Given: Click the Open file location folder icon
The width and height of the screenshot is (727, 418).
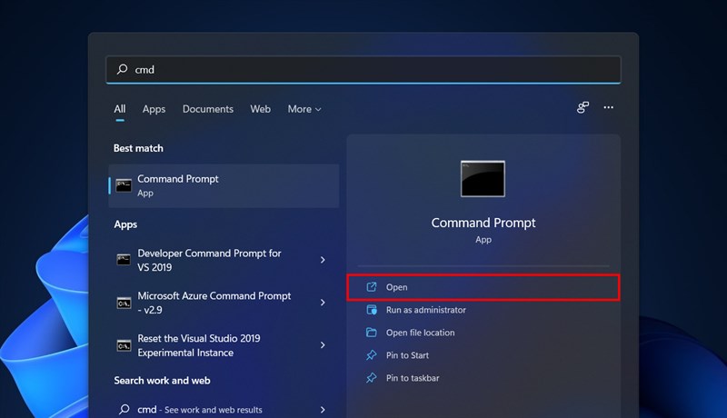Looking at the screenshot, I should 372,333.
